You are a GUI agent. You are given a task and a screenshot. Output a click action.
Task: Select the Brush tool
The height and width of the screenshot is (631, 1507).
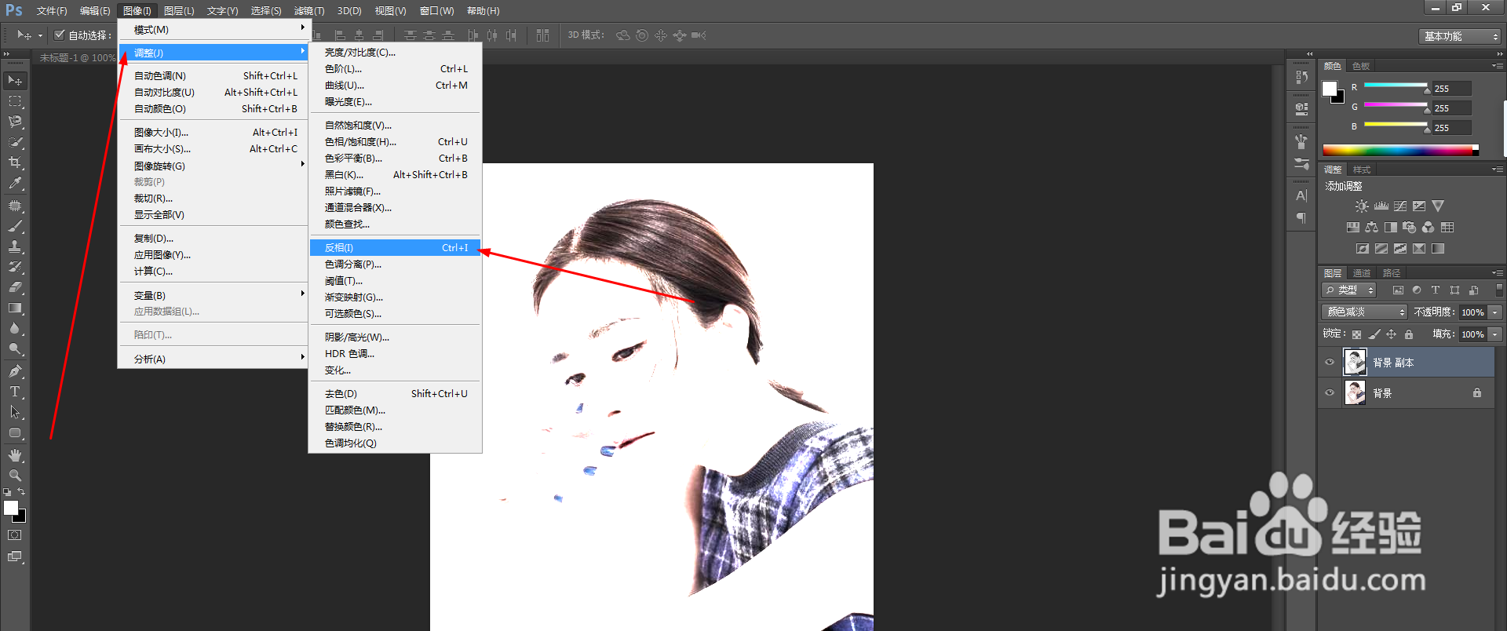[x=15, y=226]
